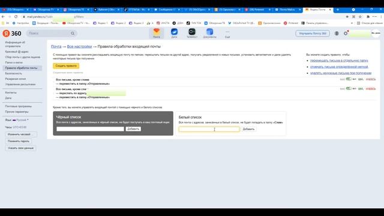Close the active Яндекс Почта tab
384x216 pixels.
coord(330,10)
